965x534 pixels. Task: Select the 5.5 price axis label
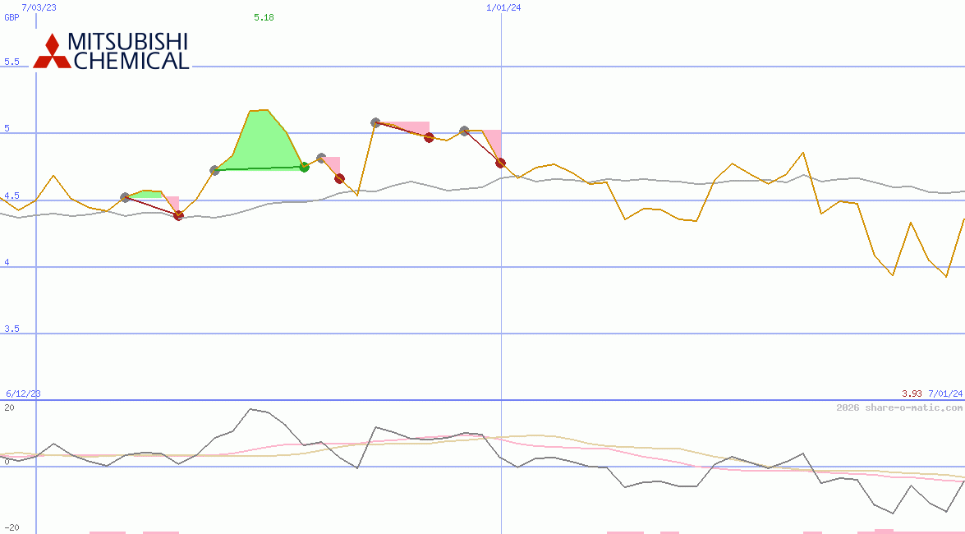11,62
